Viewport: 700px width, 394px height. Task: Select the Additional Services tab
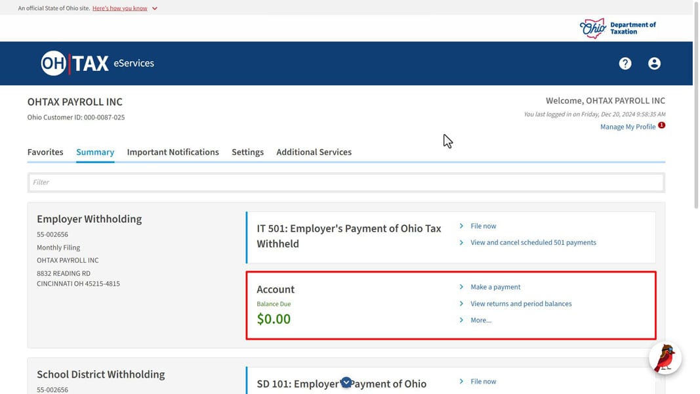[314, 152]
